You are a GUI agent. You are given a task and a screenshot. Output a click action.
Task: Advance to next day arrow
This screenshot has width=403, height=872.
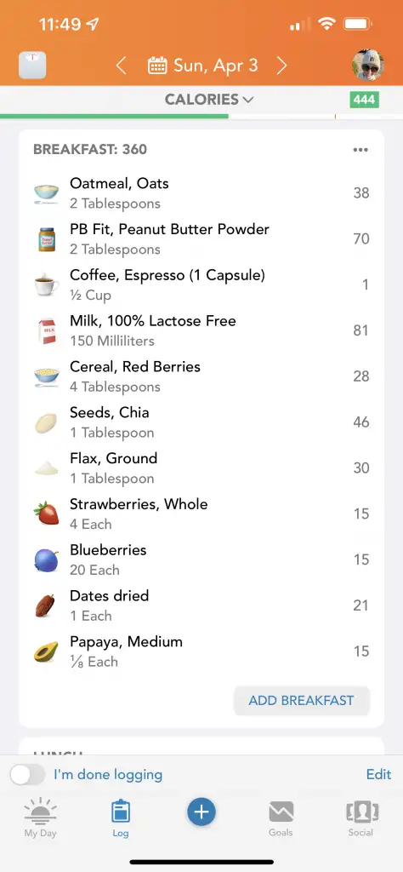click(x=282, y=66)
